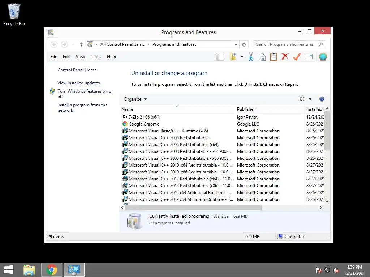Image resolution: width=370 pixels, height=277 pixels.
Task: Click the search magnifier icon
Action: (x=321, y=44)
